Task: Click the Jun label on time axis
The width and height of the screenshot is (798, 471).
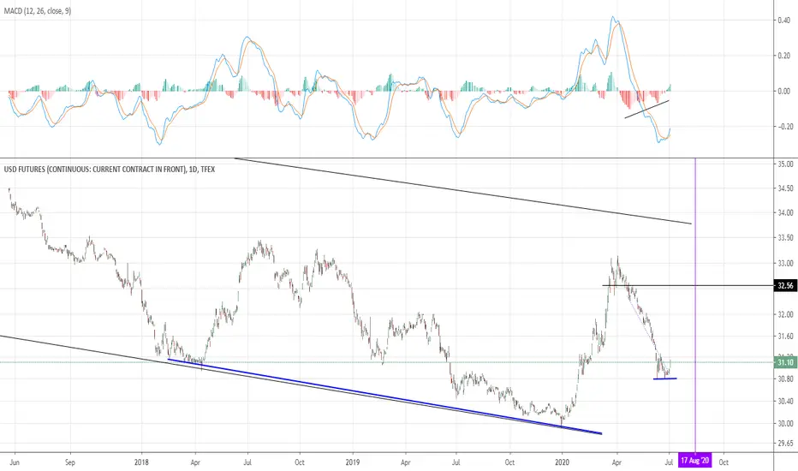Action: point(15,462)
